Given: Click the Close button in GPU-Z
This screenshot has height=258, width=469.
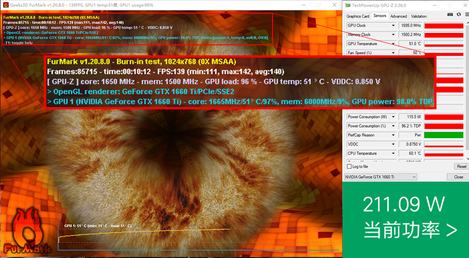Looking at the screenshot, I should [458, 177].
